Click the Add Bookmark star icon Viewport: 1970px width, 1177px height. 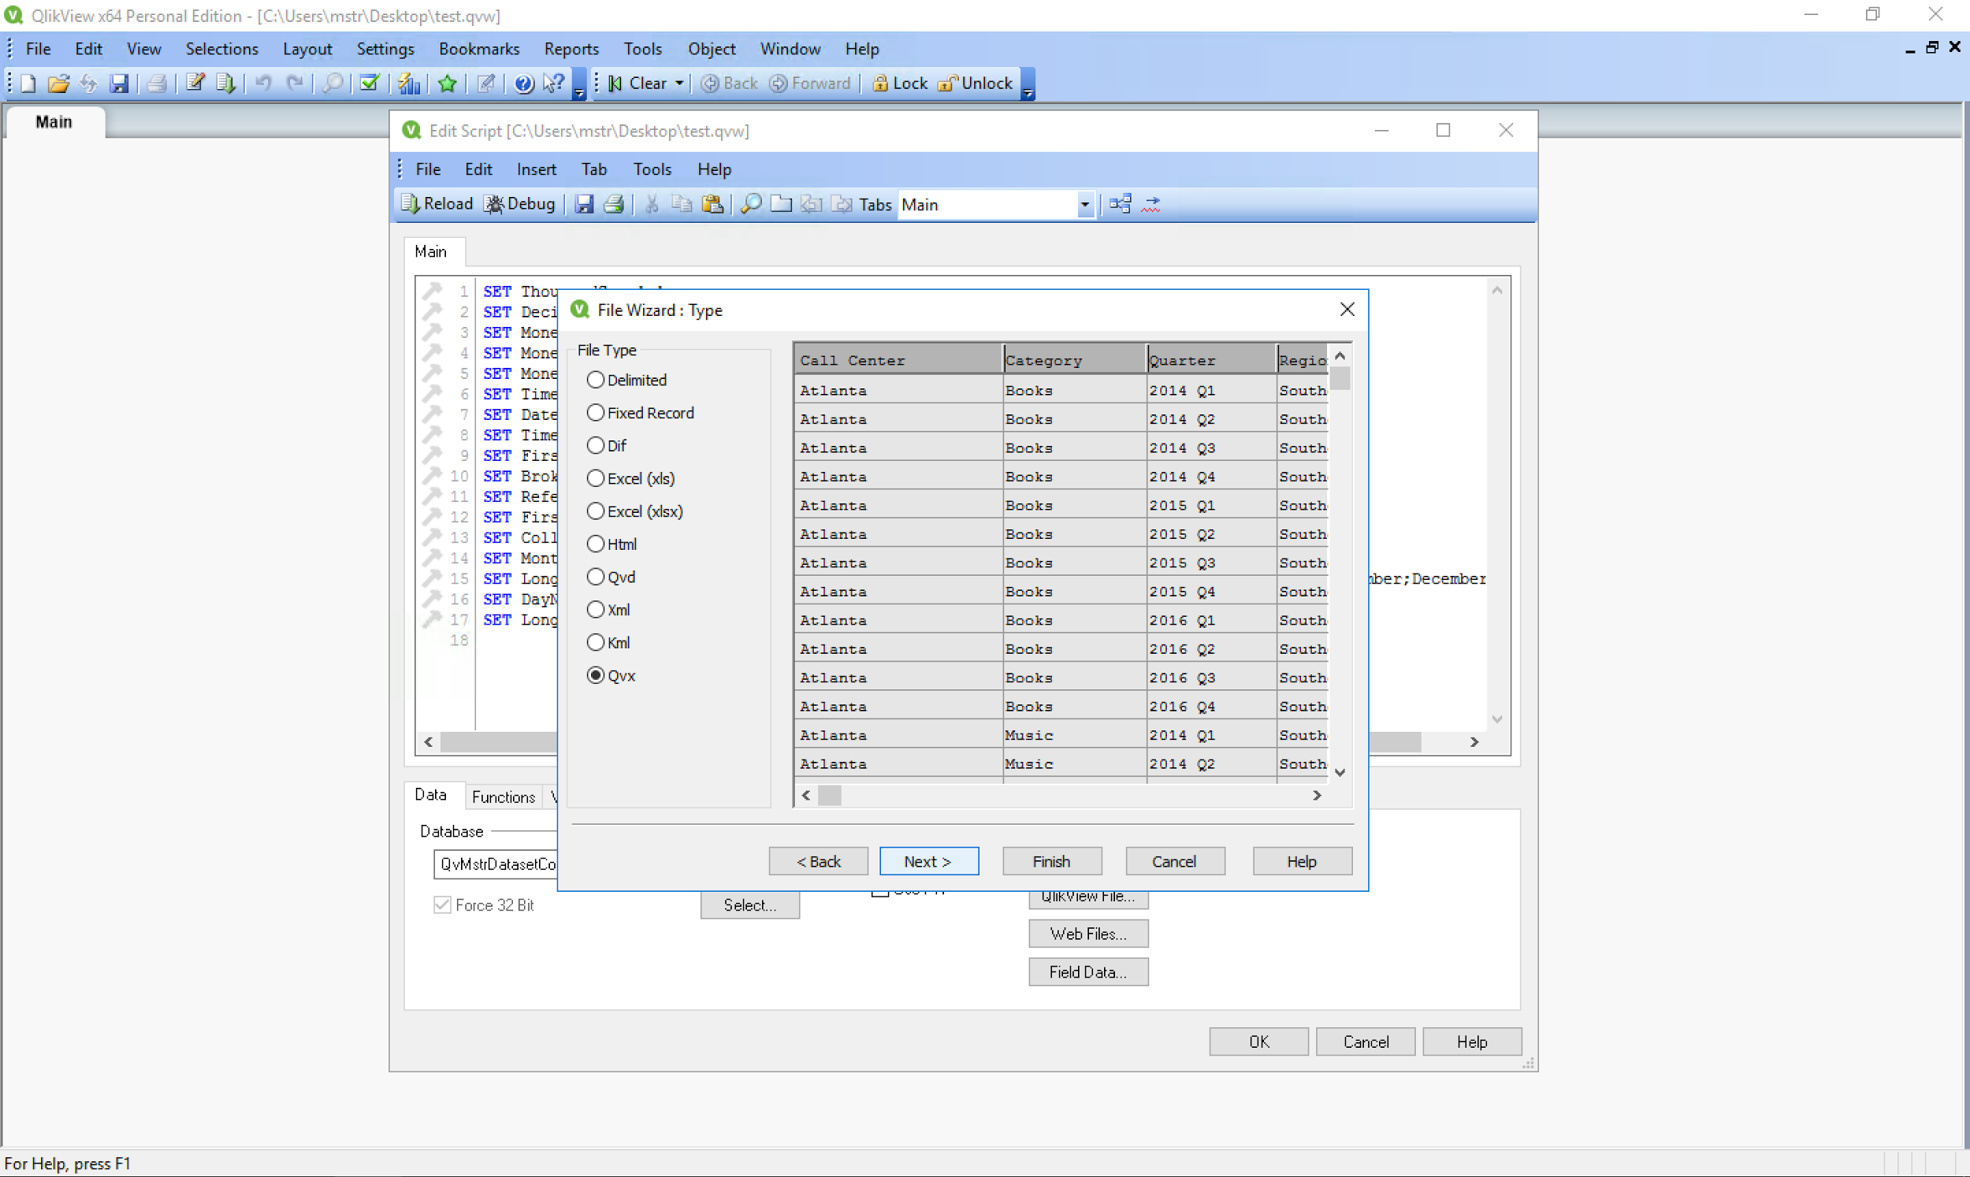447,83
